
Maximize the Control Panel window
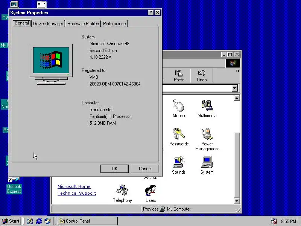[x=230, y=55]
